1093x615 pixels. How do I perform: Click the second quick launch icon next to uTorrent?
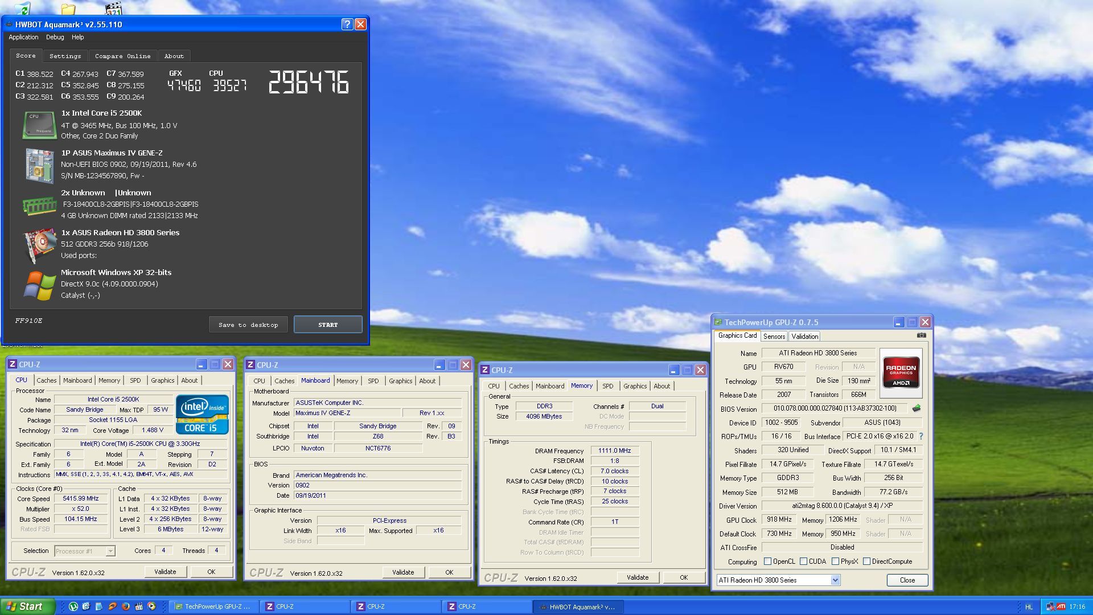click(x=86, y=606)
